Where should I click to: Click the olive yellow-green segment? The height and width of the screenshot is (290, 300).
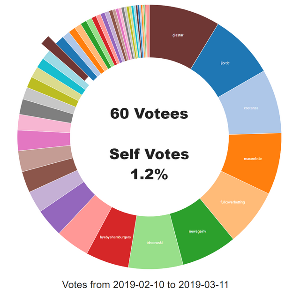(x=52, y=92)
